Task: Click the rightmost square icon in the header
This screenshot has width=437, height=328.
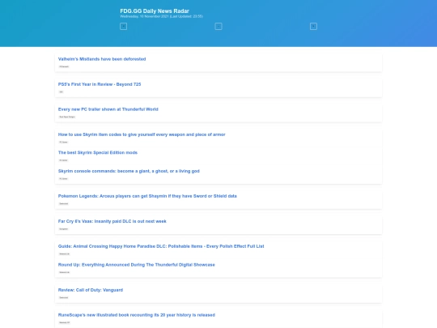Action: [x=313, y=27]
